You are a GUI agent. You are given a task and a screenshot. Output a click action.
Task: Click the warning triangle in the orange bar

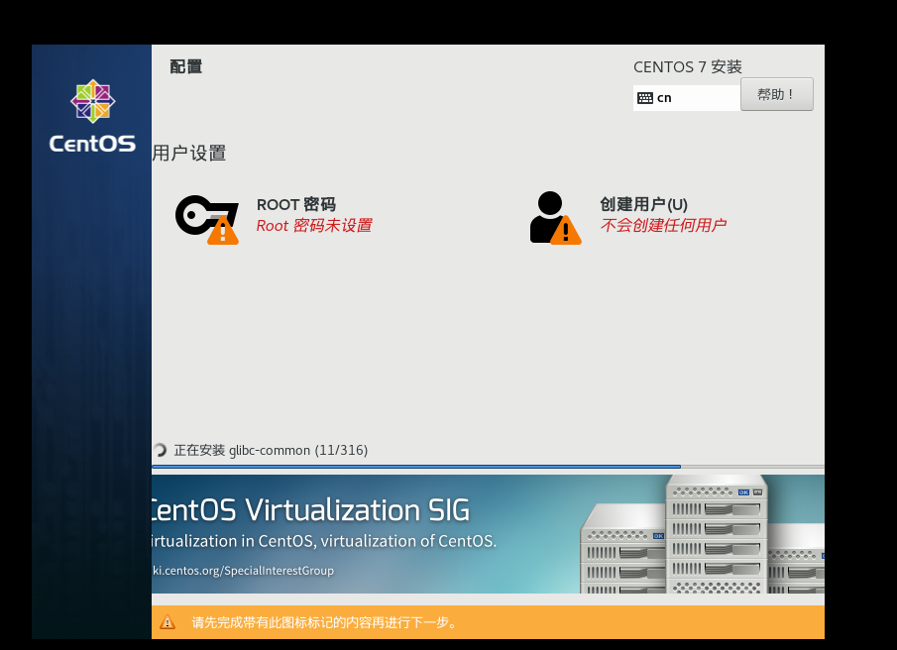168,622
